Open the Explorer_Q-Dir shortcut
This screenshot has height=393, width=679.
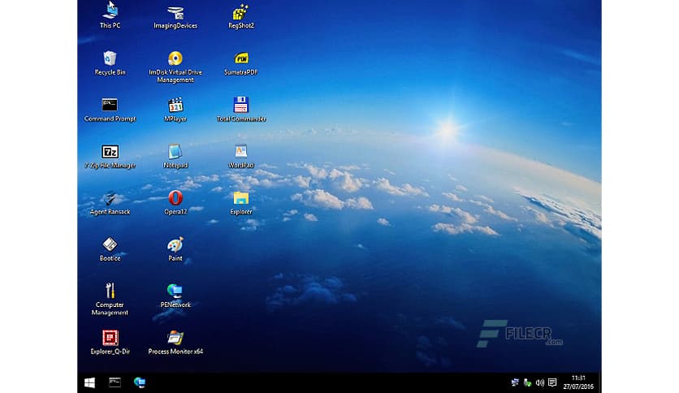(x=110, y=343)
